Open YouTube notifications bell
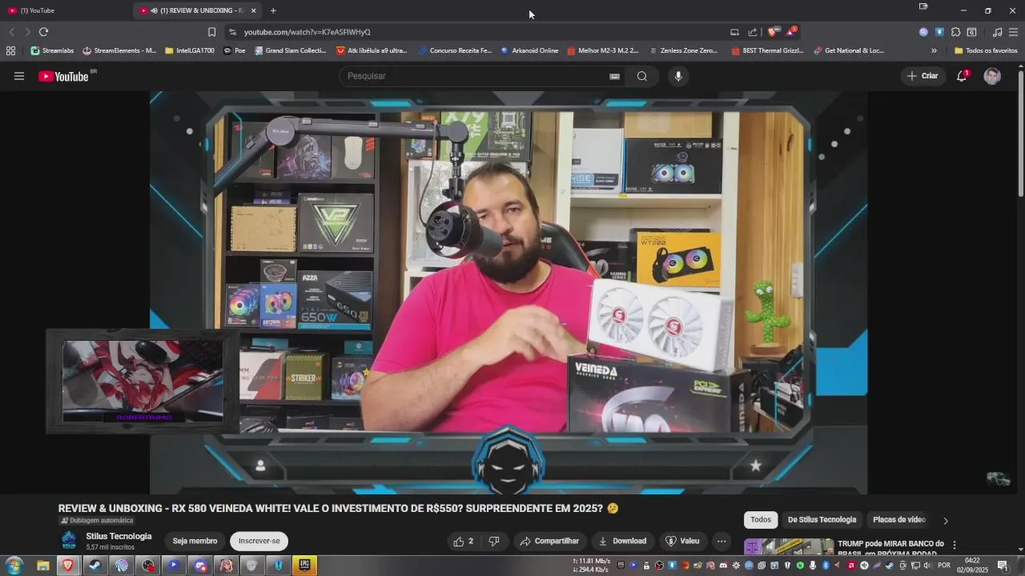The height and width of the screenshot is (576, 1025). tap(962, 76)
